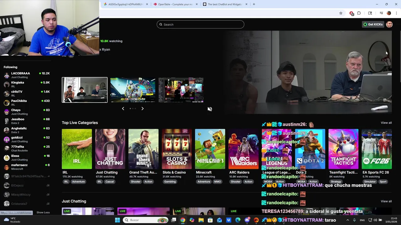Viewport: 401px width, 225px height.
Task: Open Chrome media controls icon
Action: [381, 13]
